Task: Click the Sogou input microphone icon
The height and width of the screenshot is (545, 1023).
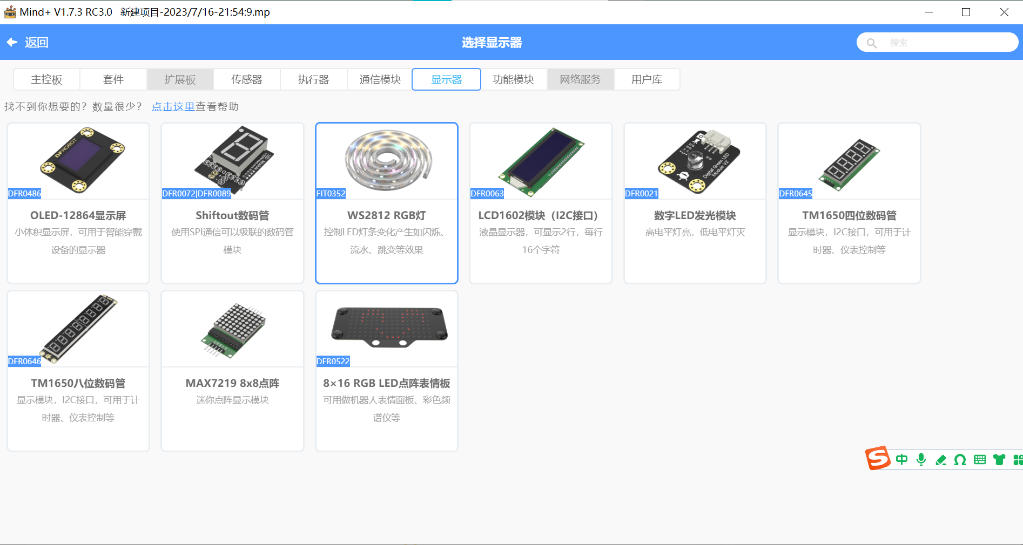Action: pyautogui.click(x=921, y=459)
